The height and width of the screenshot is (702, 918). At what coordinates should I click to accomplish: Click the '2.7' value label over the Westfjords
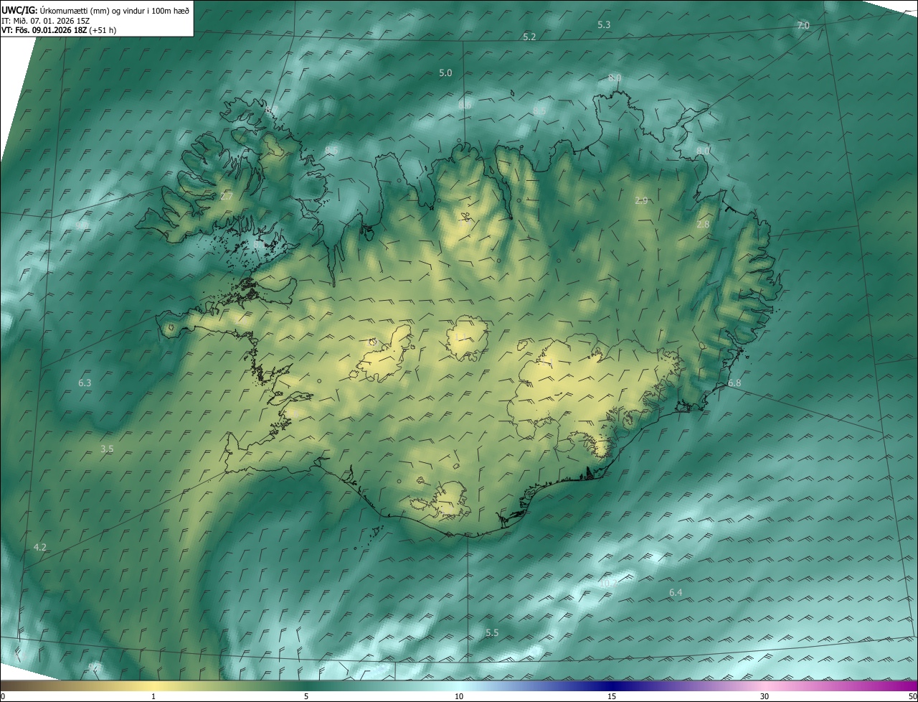pyautogui.click(x=227, y=196)
